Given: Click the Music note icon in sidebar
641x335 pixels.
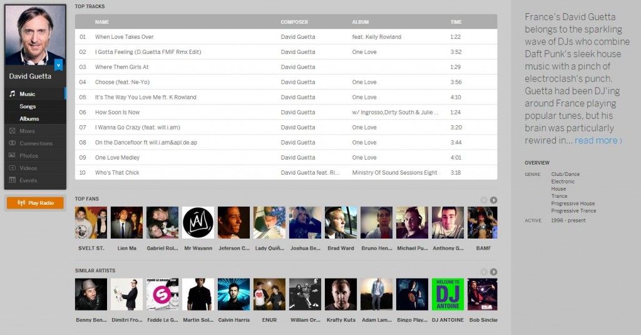Looking at the screenshot, I should point(13,94).
